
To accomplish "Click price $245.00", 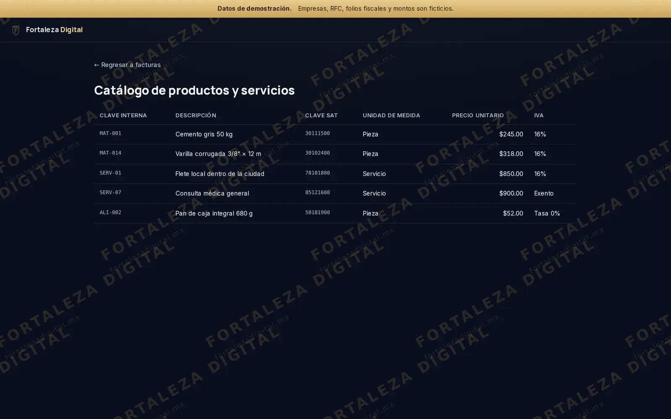I will (x=511, y=134).
